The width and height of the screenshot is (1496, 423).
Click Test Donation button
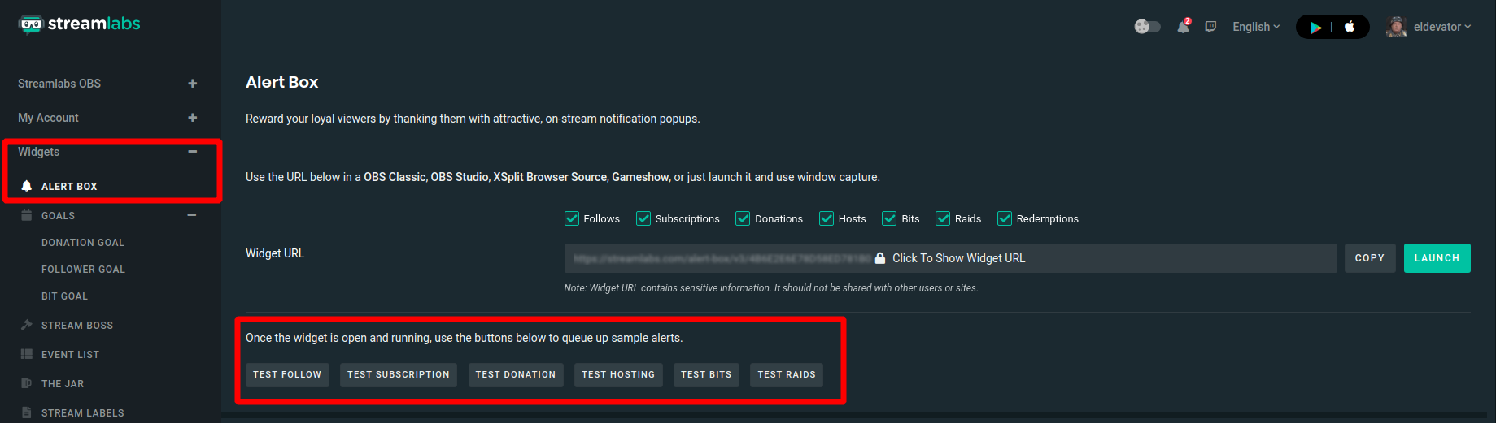tap(516, 375)
